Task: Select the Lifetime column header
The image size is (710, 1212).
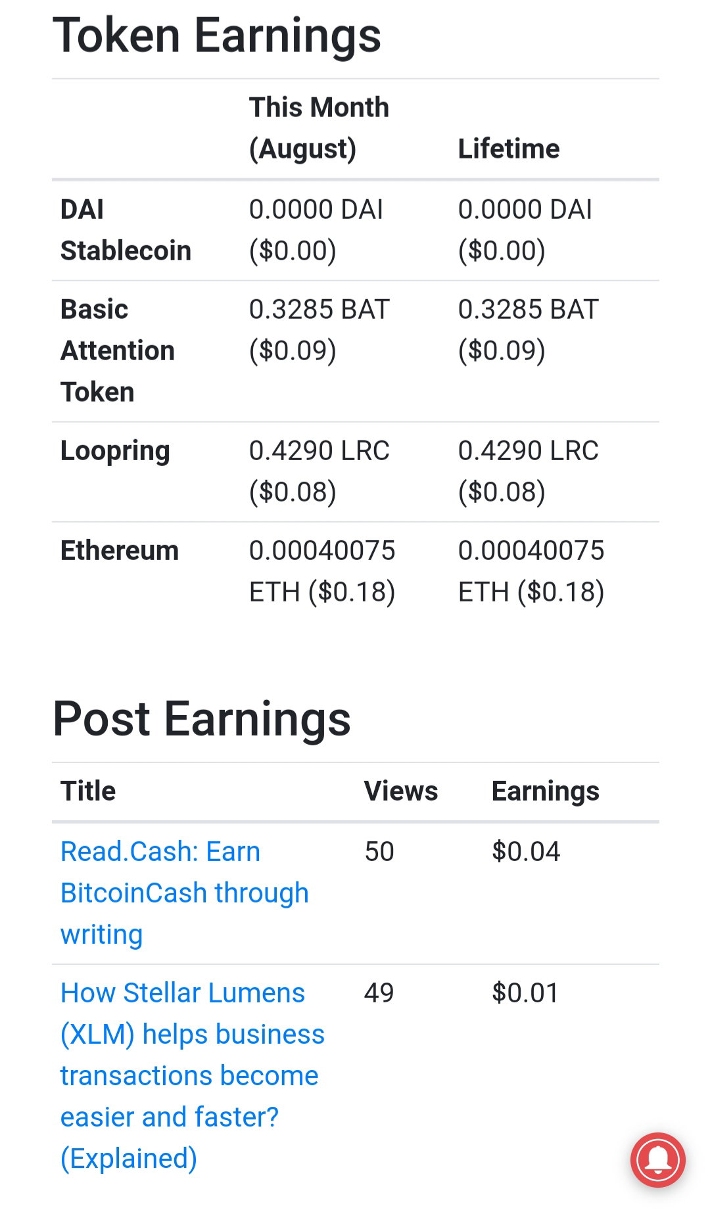Action: [509, 149]
